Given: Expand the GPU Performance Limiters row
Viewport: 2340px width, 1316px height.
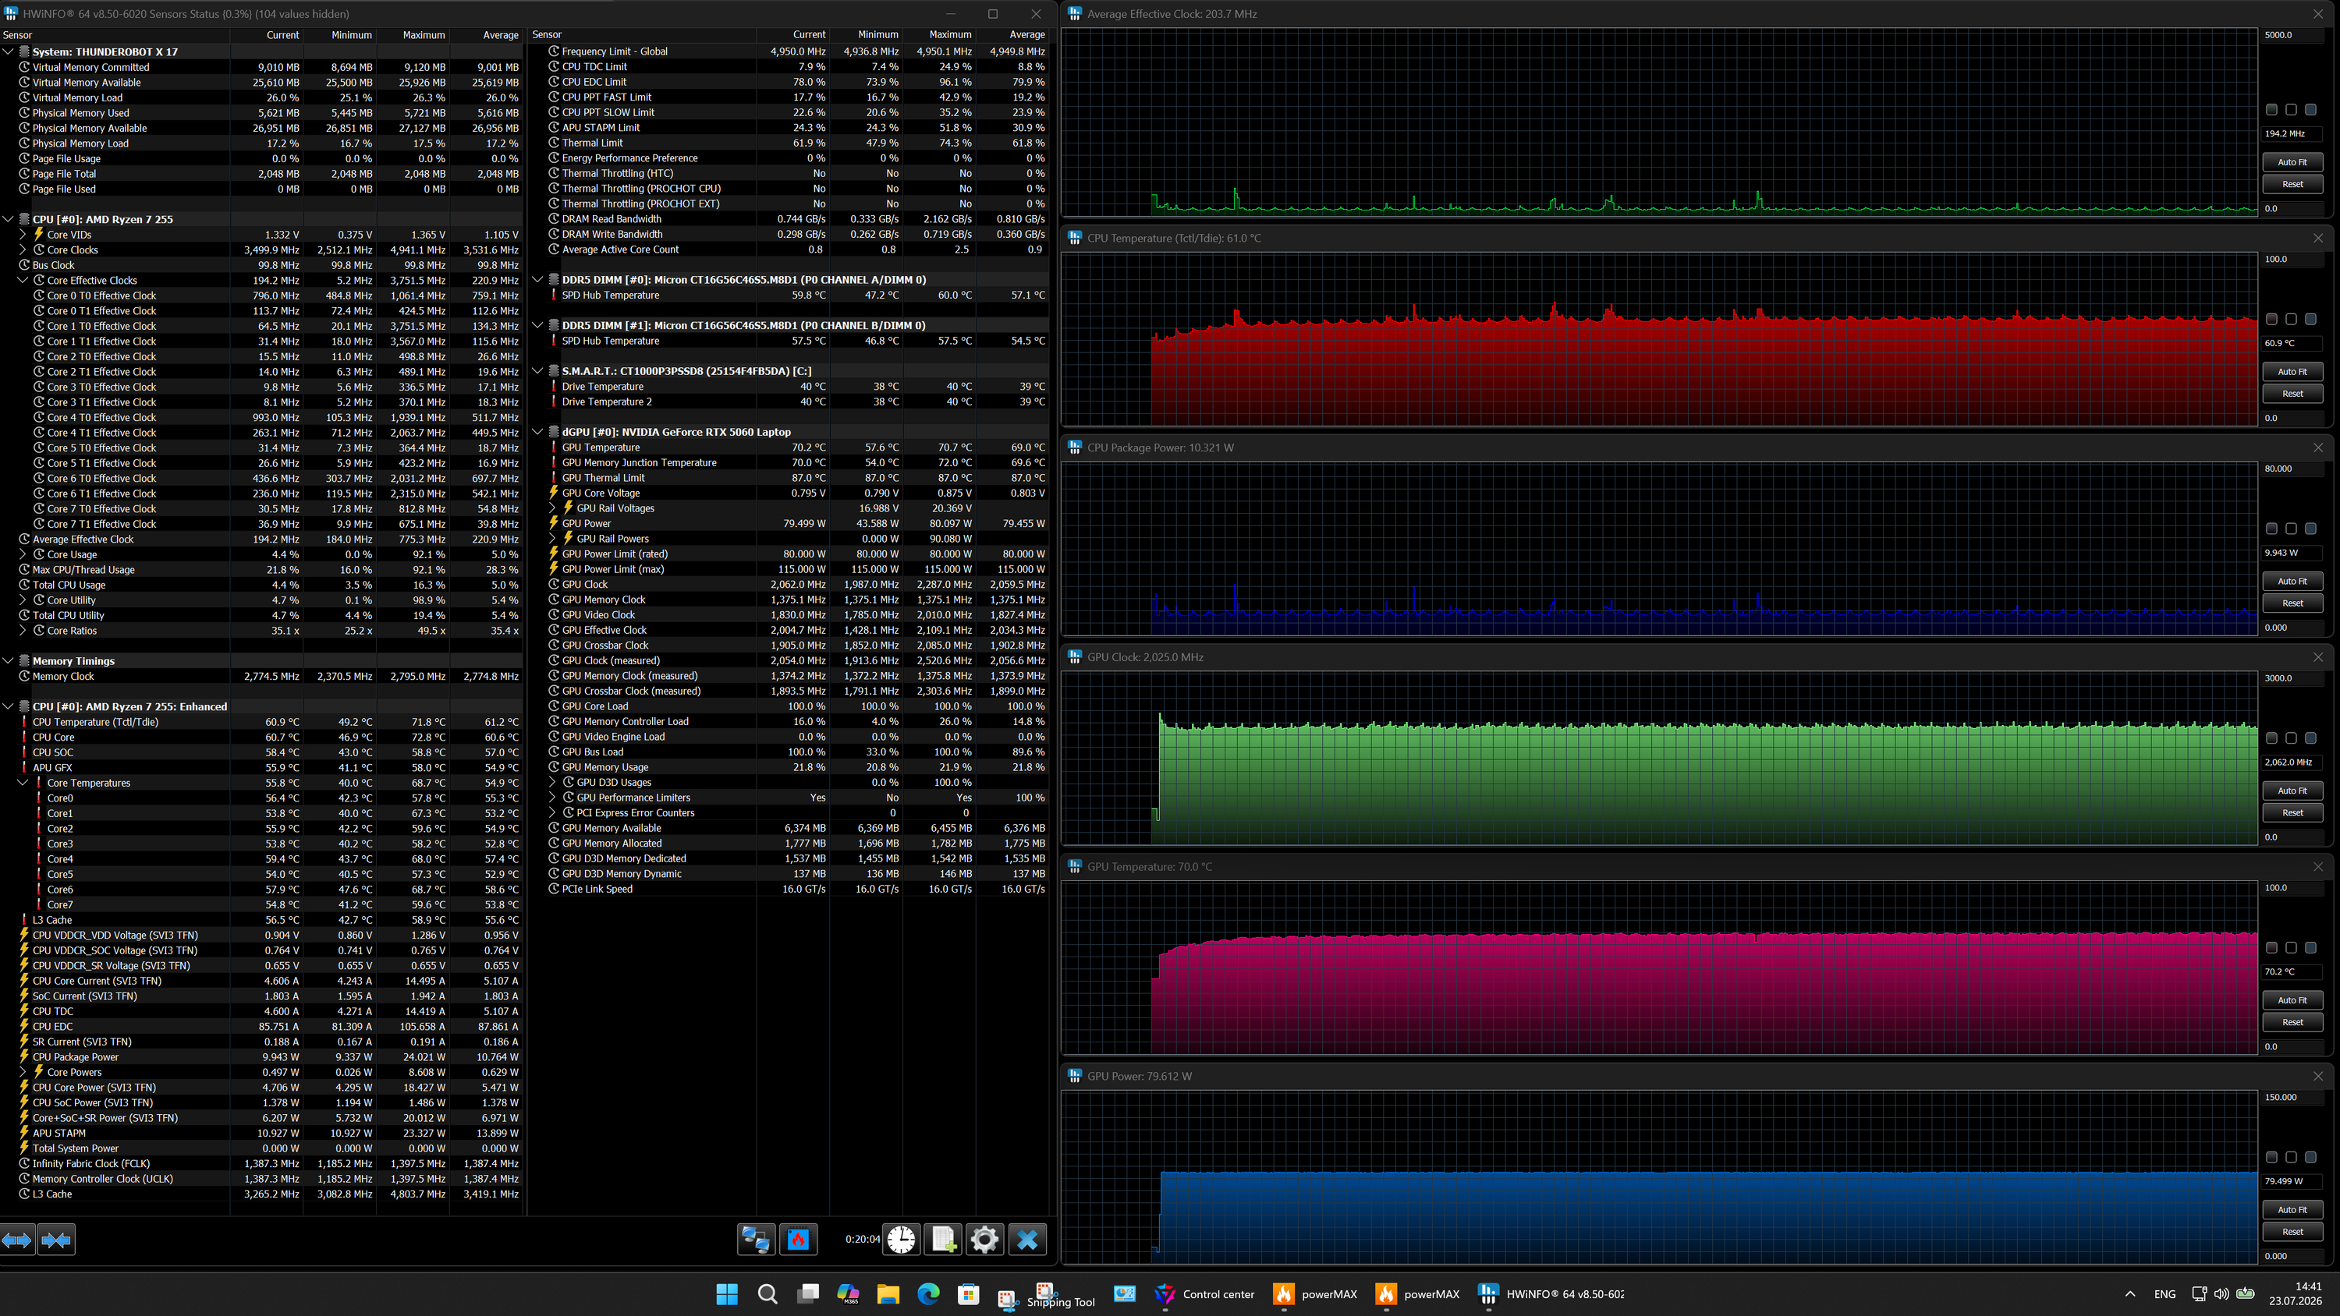Looking at the screenshot, I should (x=552, y=798).
